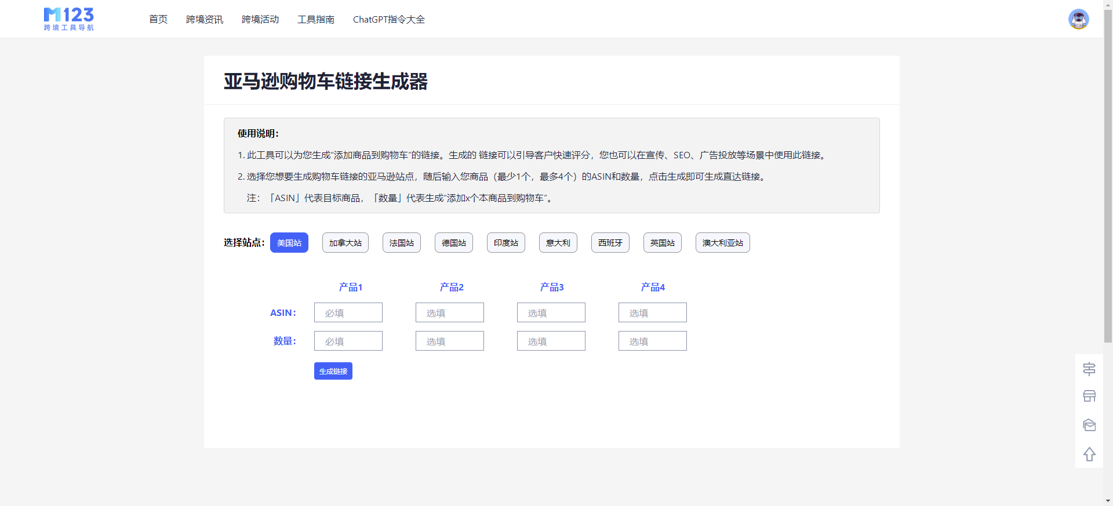Click the back-to-top arrow icon
This screenshot has height=506, width=1113.
point(1089,454)
